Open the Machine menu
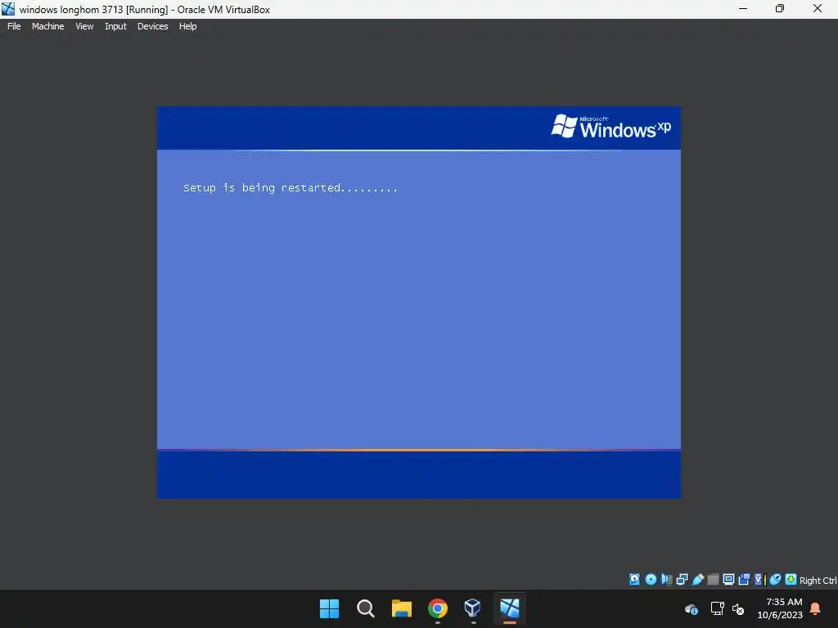The height and width of the screenshot is (628, 838). [48, 26]
